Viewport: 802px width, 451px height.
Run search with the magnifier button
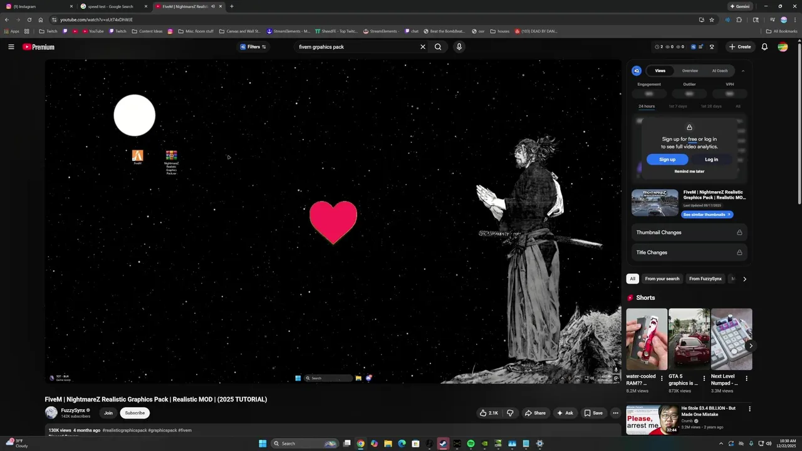click(x=438, y=47)
